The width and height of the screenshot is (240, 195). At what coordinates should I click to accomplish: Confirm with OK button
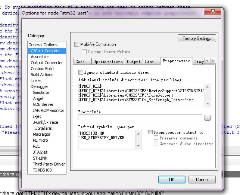click(172, 180)
